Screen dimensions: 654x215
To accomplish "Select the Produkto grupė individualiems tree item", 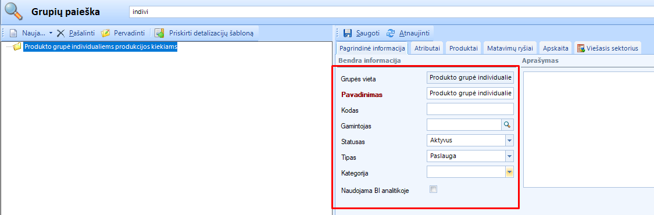I will [x=101, y=47].
